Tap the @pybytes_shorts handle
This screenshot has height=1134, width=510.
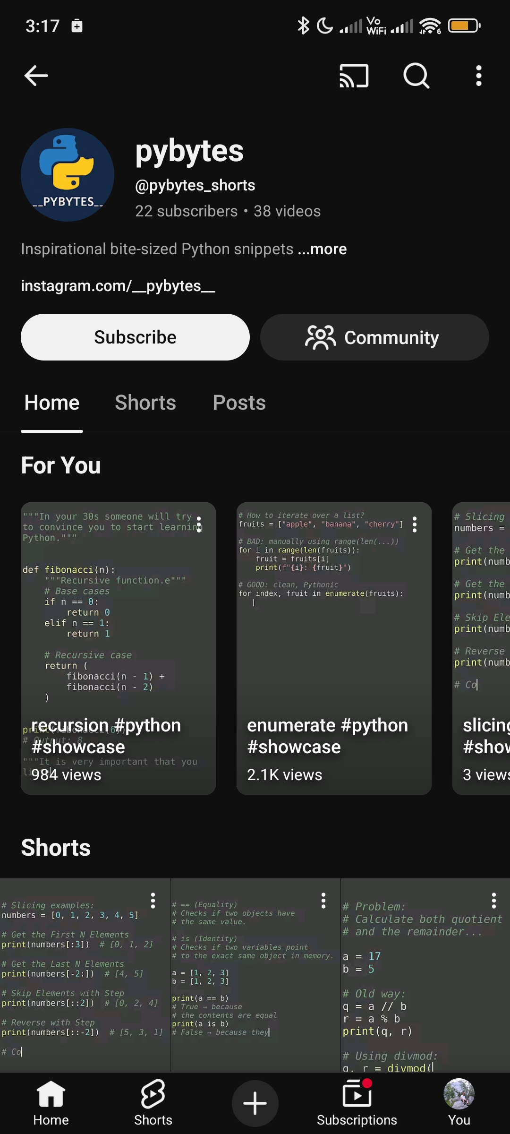click(195, 186)
